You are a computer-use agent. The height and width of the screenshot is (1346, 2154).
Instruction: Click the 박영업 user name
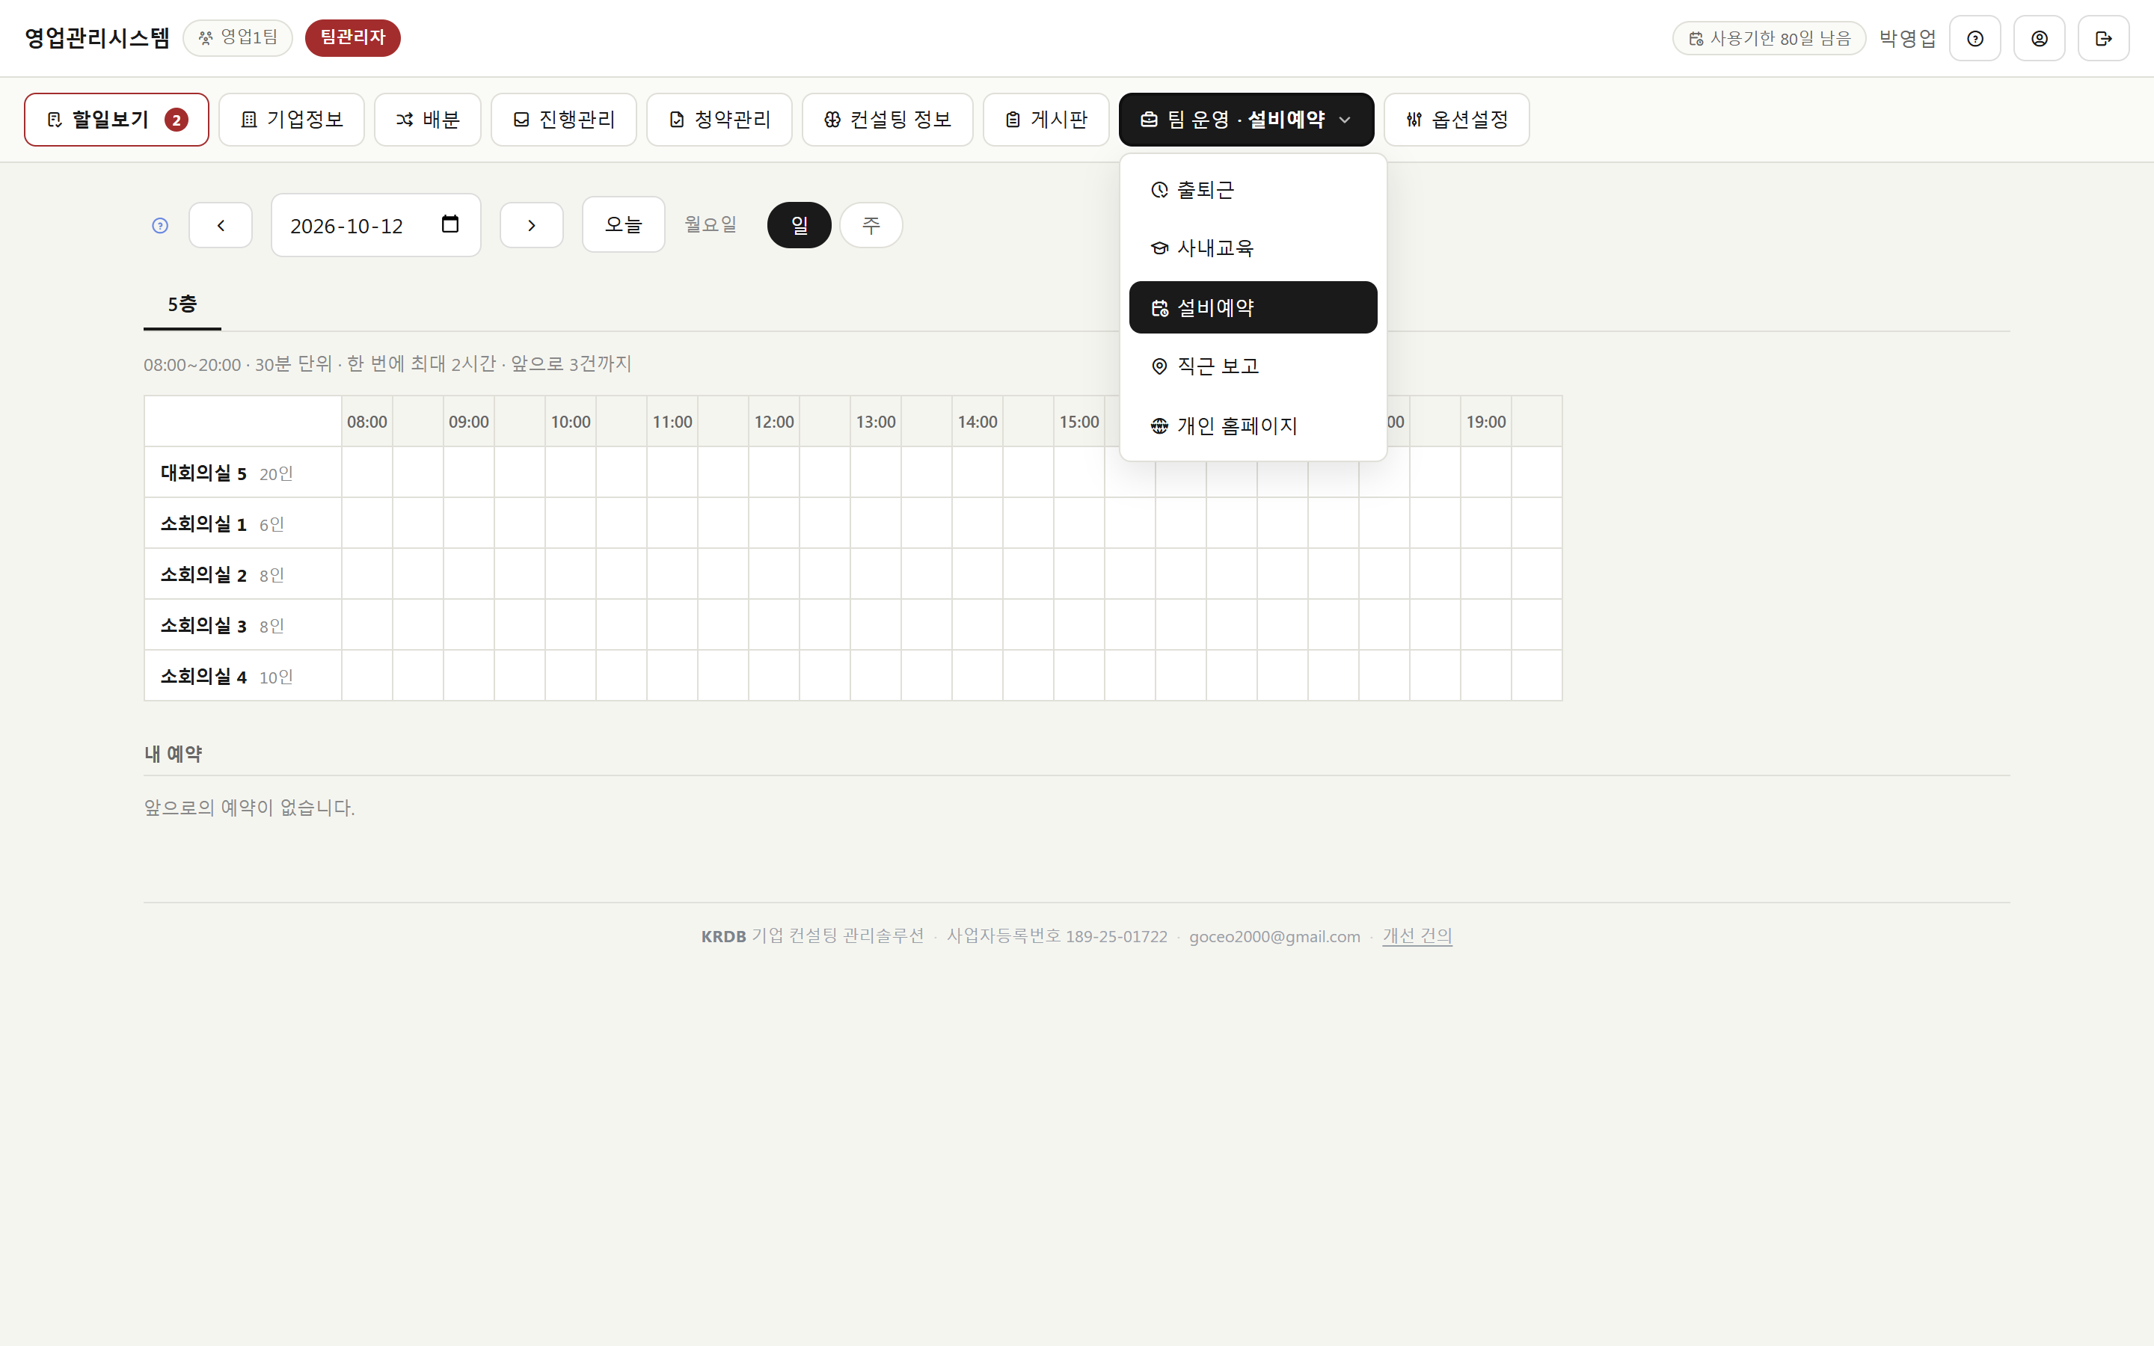click(1907, 38)
